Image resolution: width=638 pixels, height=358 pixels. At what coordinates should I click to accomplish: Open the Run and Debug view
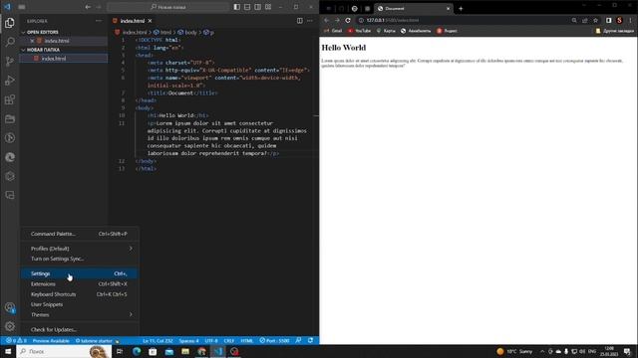(10, 81)
